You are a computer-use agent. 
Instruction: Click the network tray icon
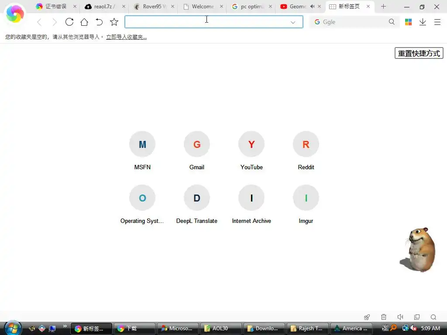coord(405,328)
